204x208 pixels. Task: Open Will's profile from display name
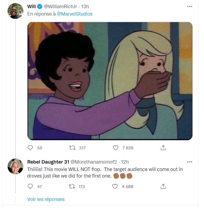[x=31, y=6]
